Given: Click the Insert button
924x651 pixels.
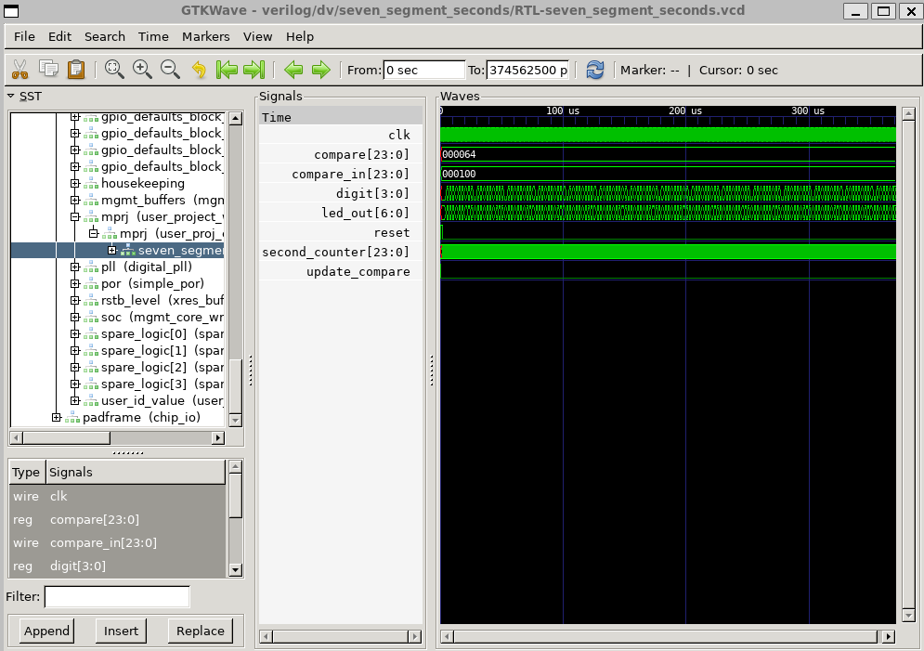Looking at the screenshot, I should click(121, 631).
